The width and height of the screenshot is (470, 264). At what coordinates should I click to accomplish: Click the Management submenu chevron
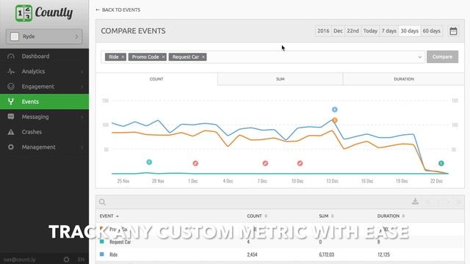point(82,147)
